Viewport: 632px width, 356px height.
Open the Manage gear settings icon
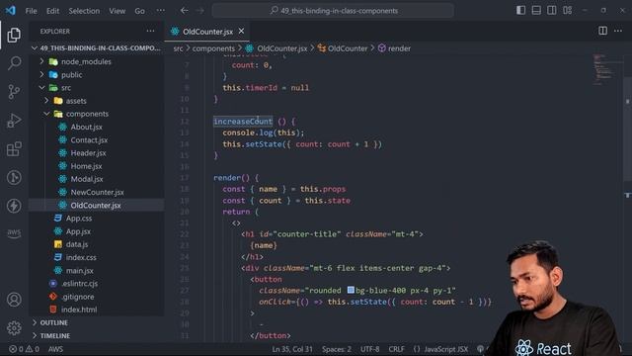(x=14, y=327)
